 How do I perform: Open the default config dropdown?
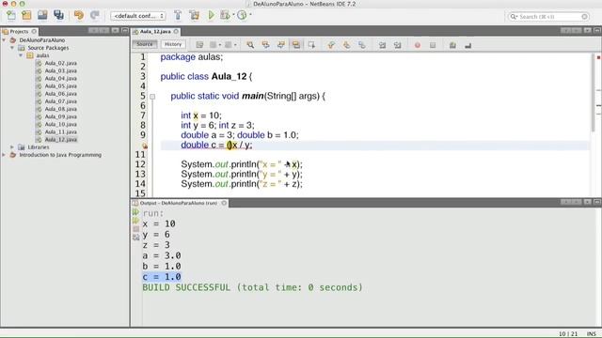(x=138, y=16)
